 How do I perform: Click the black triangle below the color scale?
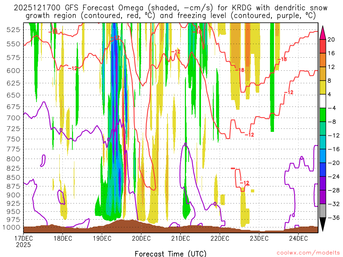coord(323,224)
